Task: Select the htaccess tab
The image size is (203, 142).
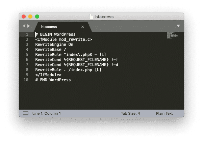Action: (x=49, y=26)
